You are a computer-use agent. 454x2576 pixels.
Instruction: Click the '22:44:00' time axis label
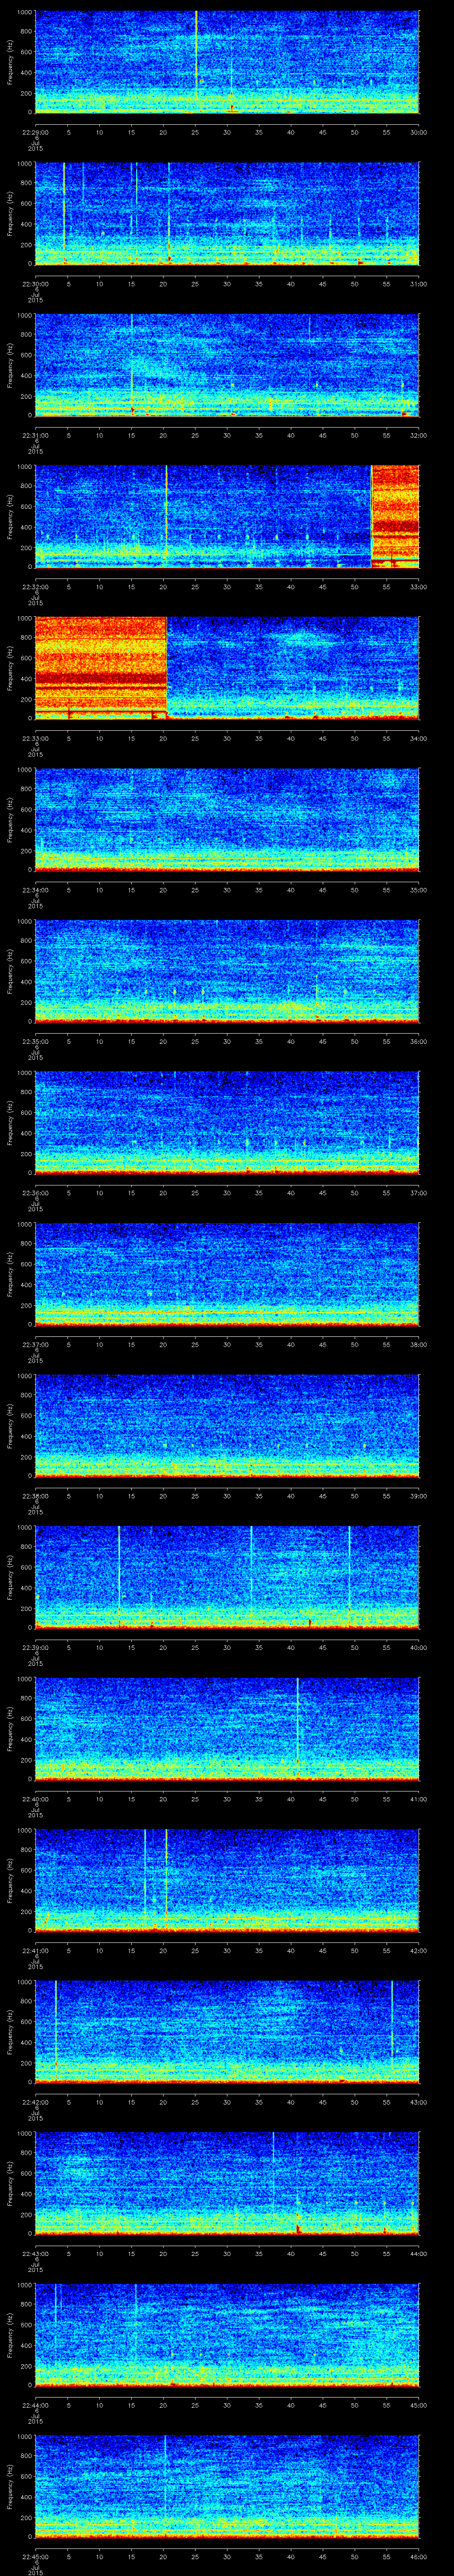(x=36, y=2404)
